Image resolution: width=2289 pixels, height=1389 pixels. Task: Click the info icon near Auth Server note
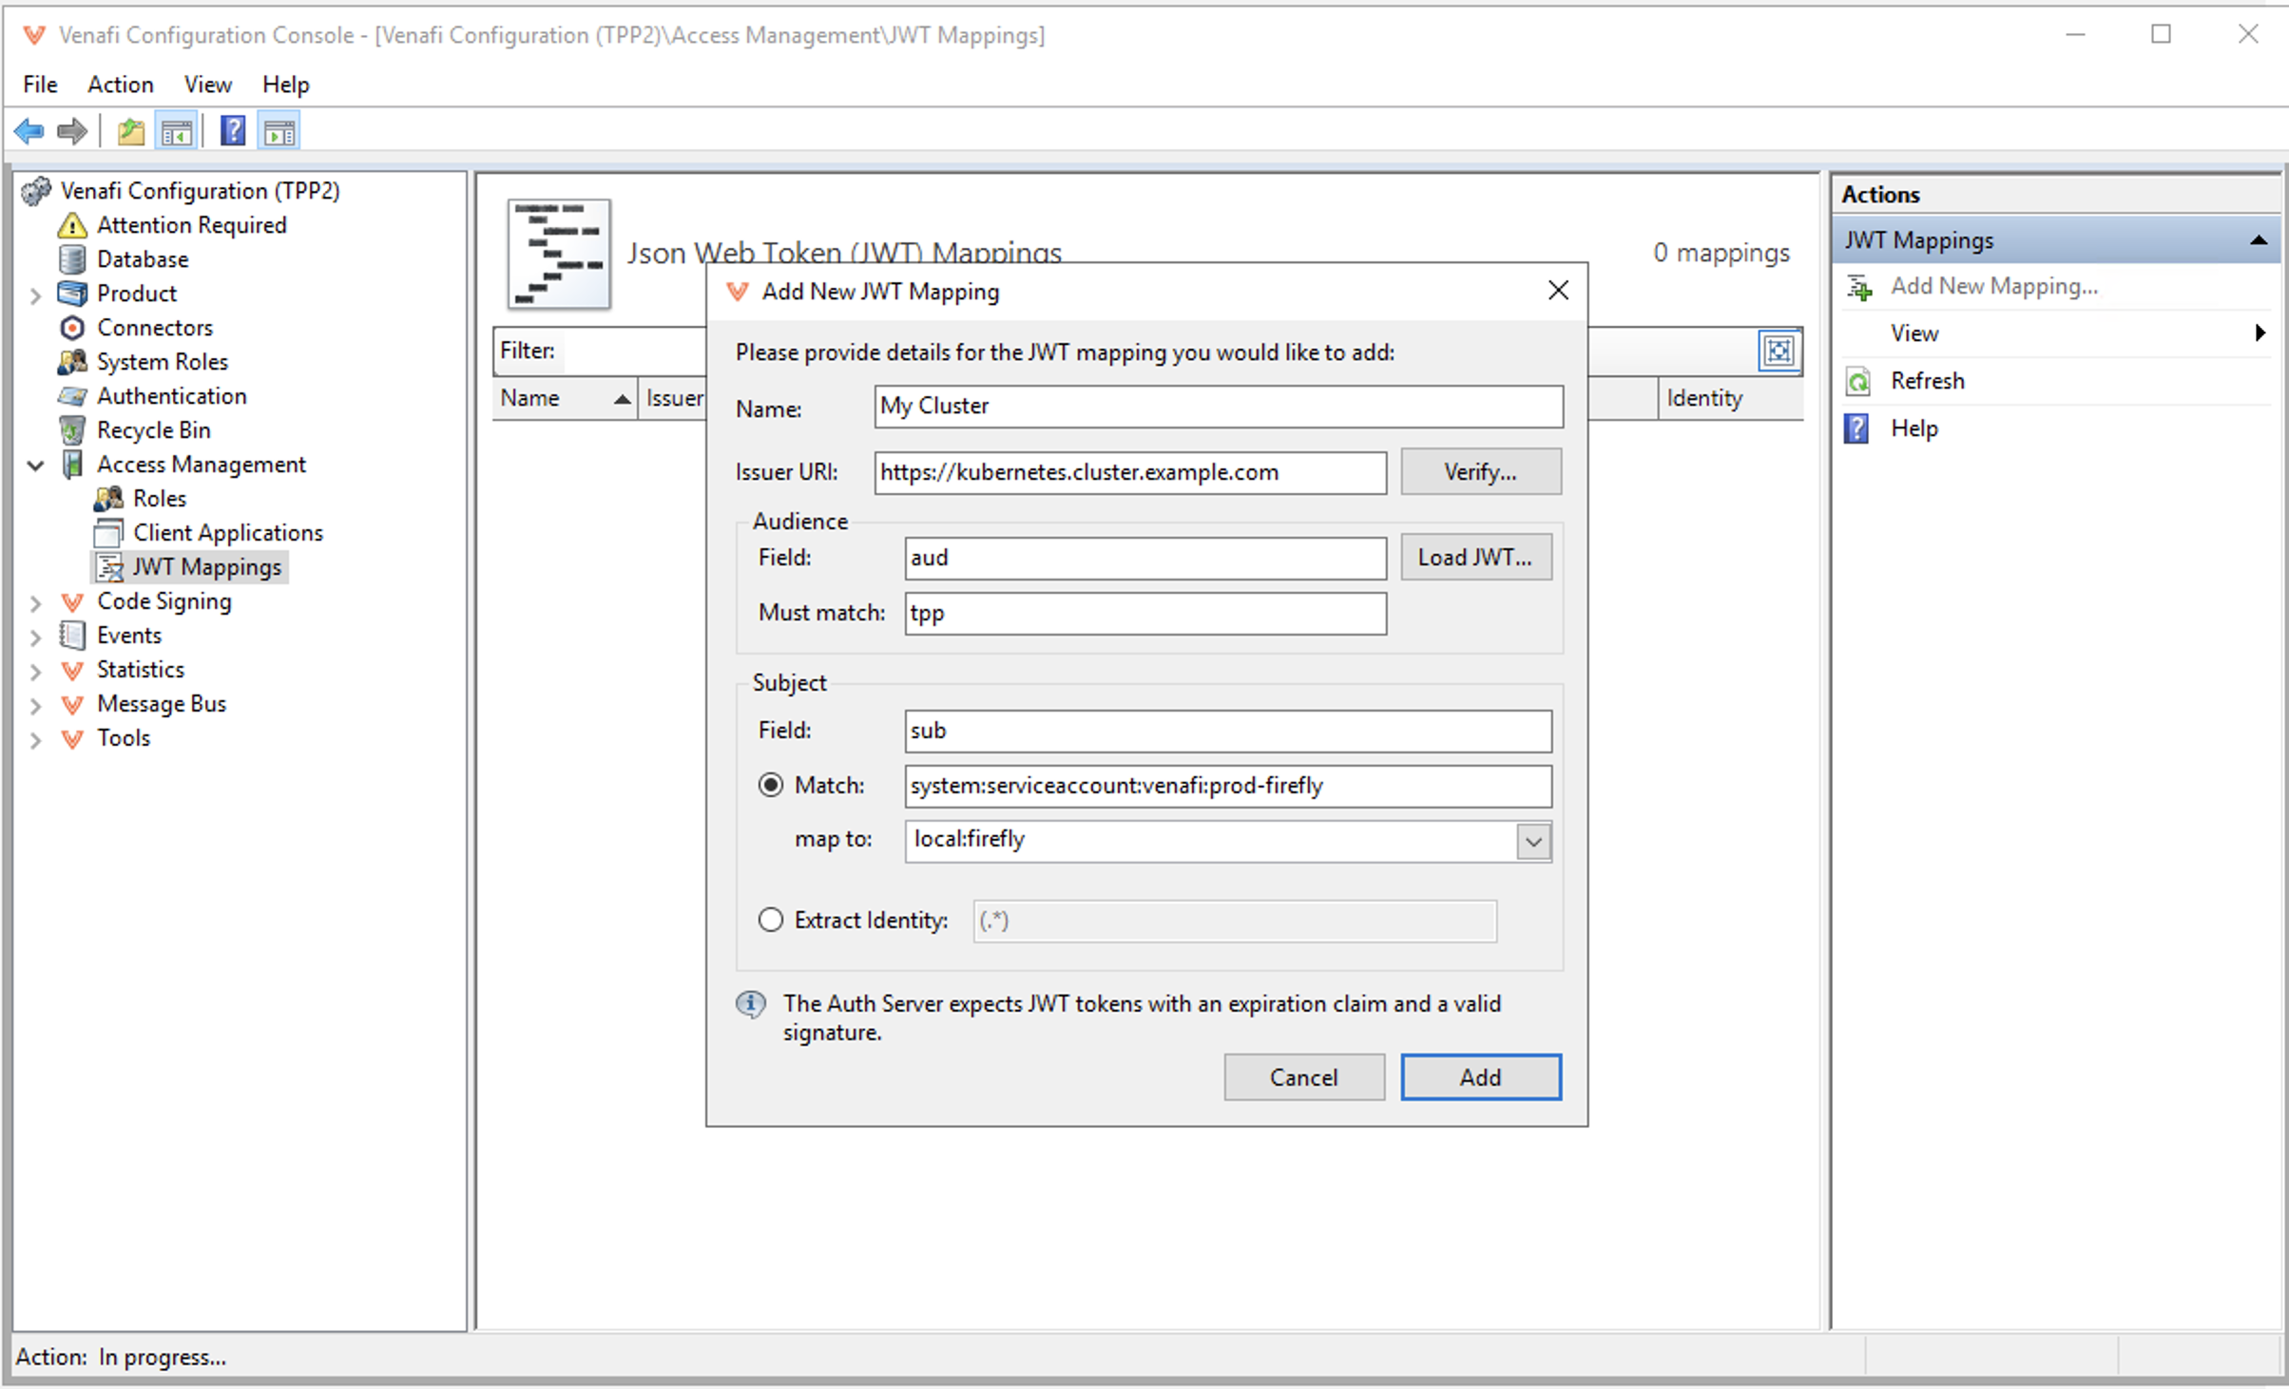[x=751, y=1004]
